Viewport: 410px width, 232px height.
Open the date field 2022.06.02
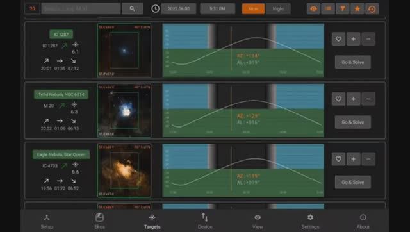(x=179, y=8)
